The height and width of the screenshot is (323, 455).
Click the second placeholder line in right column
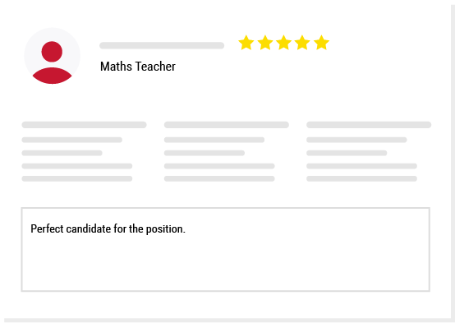356,140
